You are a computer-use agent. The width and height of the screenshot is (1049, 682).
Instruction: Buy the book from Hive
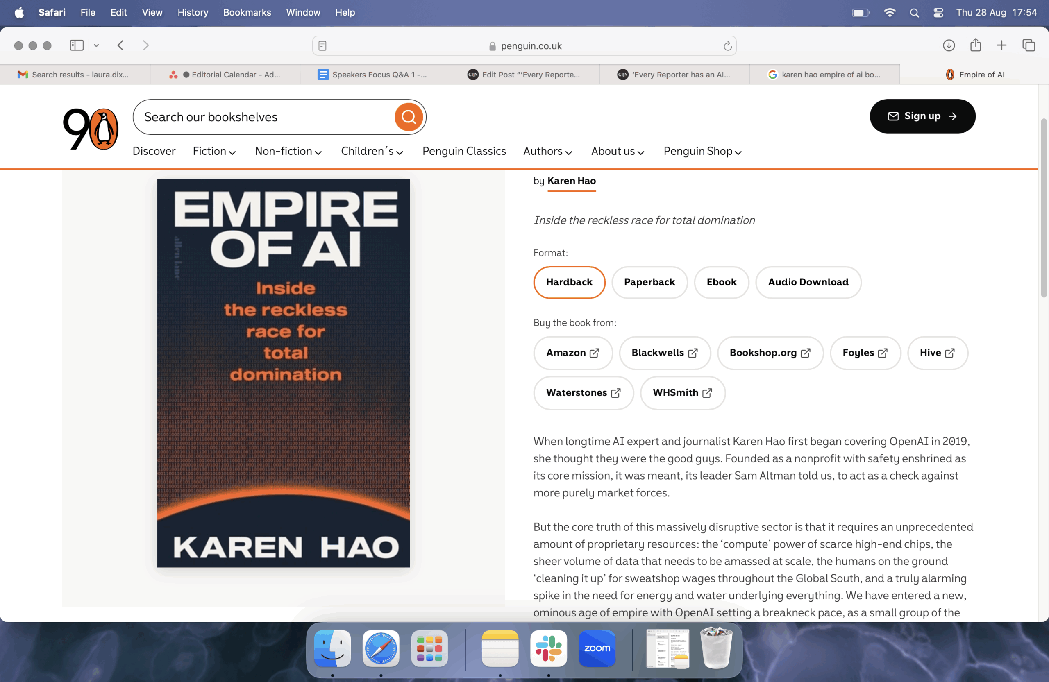tap(937, 353)
